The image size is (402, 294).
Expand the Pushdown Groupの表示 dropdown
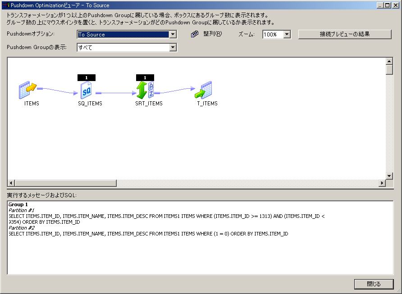(172, 47)
